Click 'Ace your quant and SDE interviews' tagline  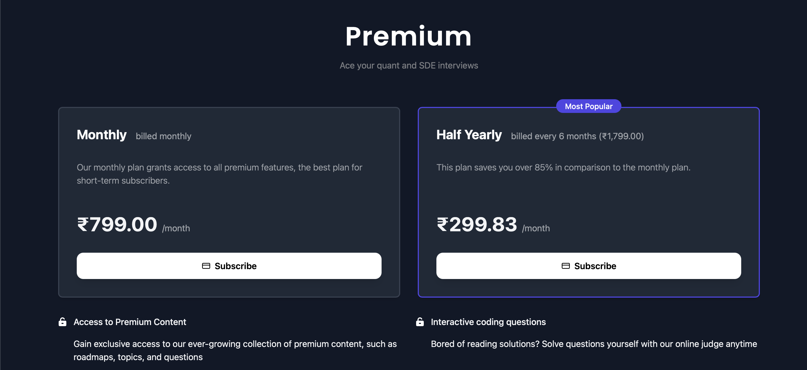(x=408, y=66)
